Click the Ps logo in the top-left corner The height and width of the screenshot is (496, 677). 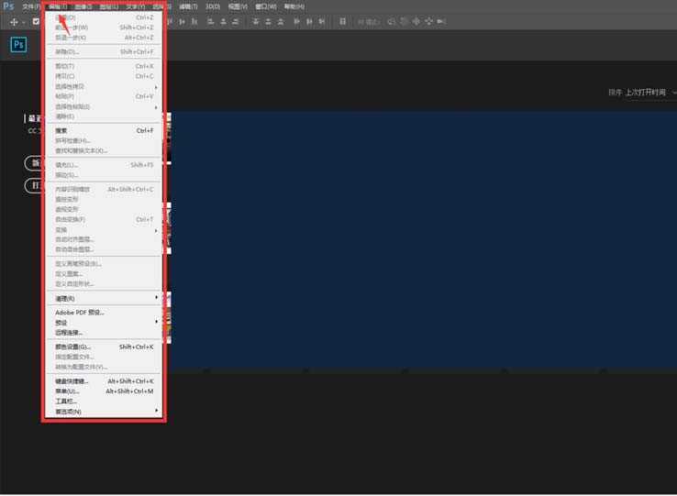point(8,6)
